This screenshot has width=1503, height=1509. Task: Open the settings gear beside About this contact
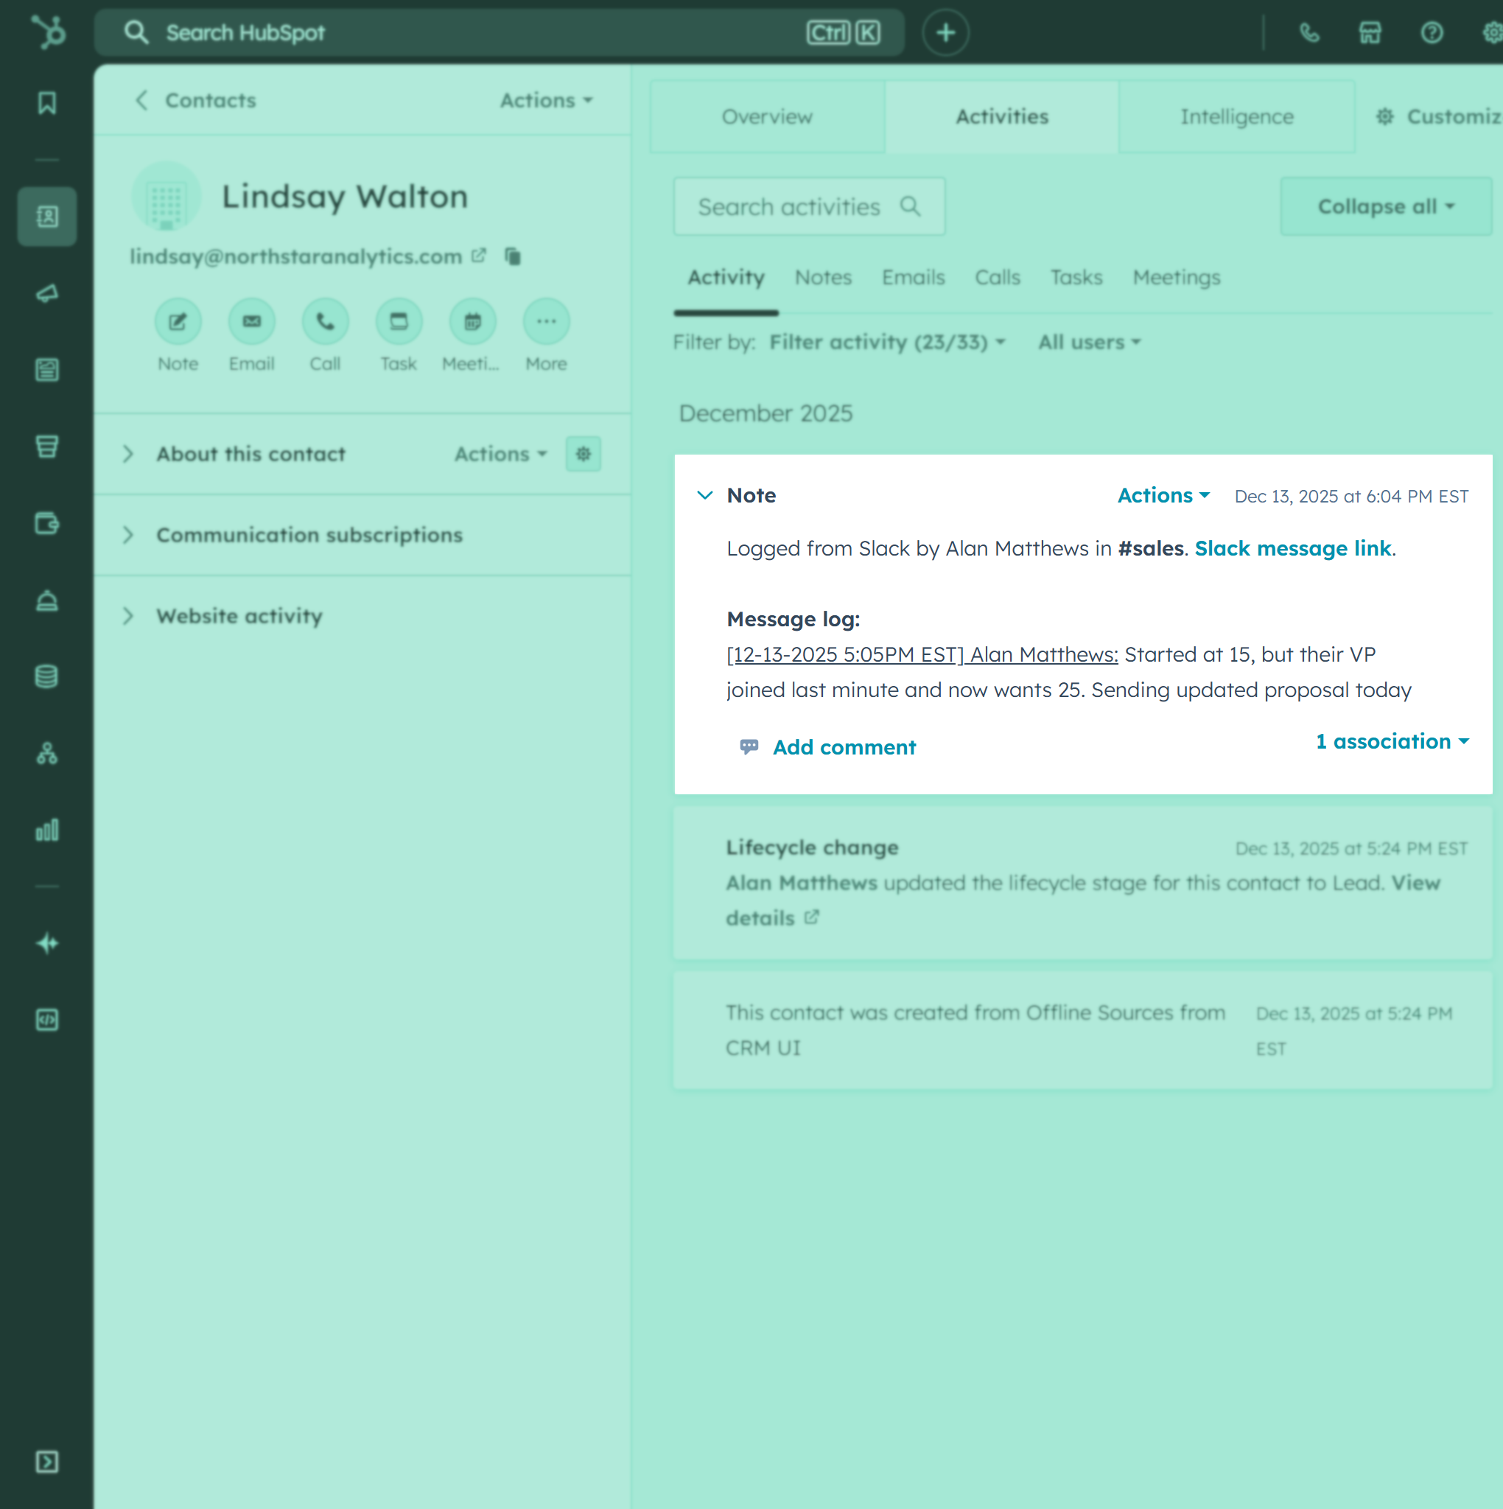coord(584,454)
